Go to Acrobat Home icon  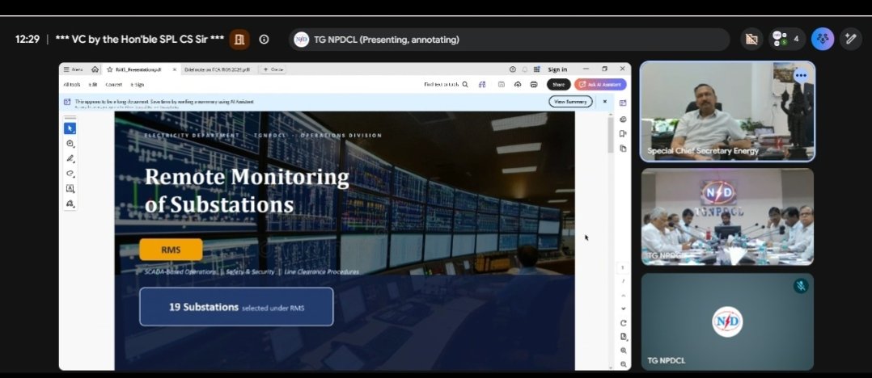[x=95, y=69]
